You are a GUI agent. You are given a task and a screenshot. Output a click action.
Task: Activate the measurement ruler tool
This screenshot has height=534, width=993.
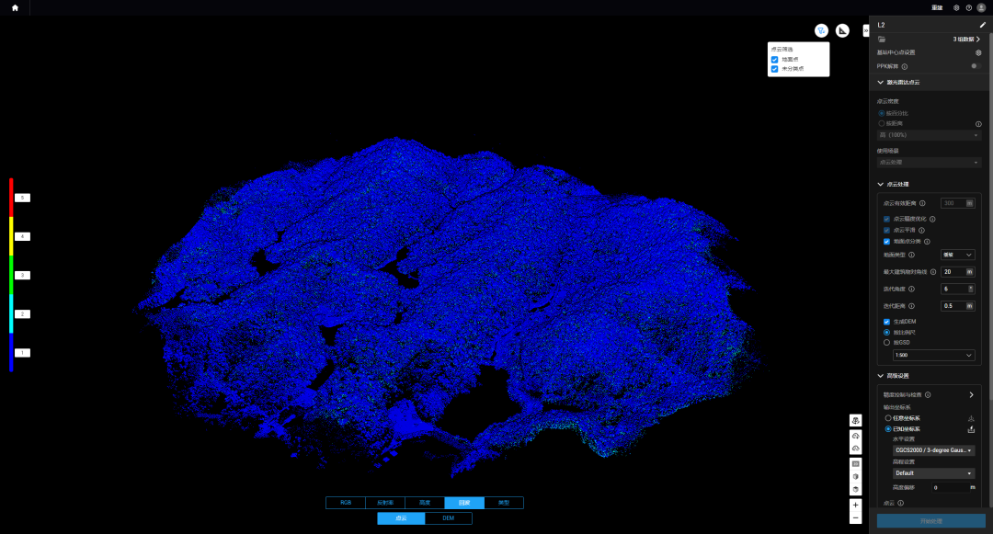point(842,31)
